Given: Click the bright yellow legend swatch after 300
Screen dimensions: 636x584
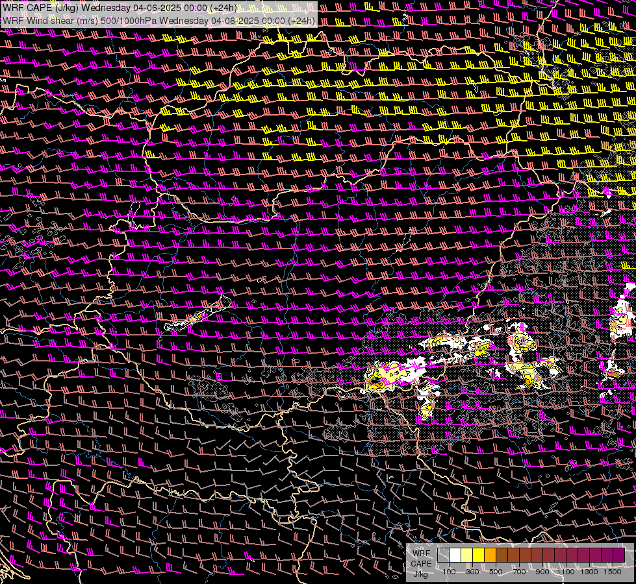Looking at the screenshot, I should pos(479,555).
